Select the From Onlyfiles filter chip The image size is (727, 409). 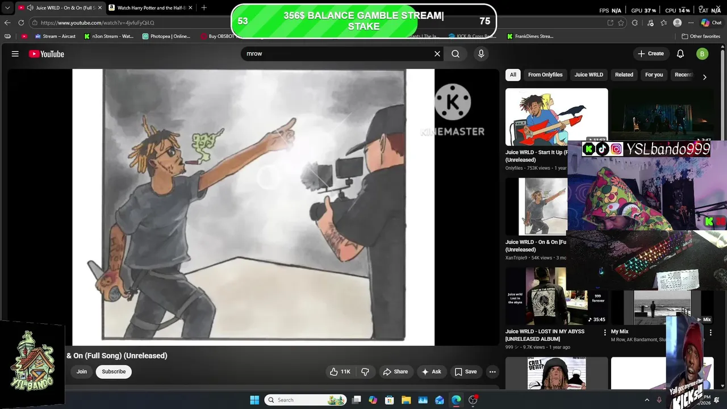(545, 74)
